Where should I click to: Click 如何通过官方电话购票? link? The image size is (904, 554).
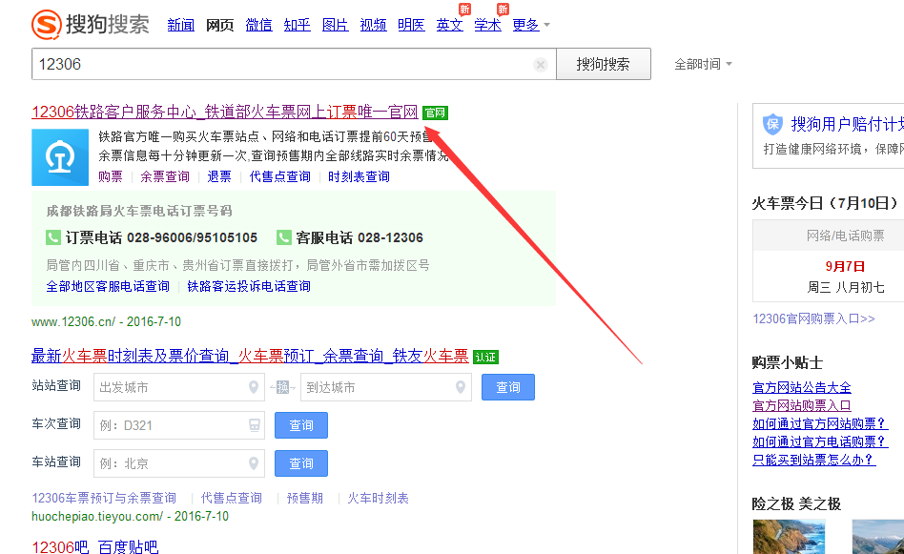pos(820,442)
